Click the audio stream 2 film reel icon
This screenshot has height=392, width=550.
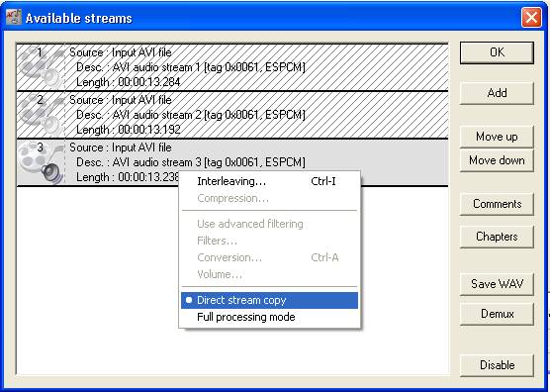point(41,115)
